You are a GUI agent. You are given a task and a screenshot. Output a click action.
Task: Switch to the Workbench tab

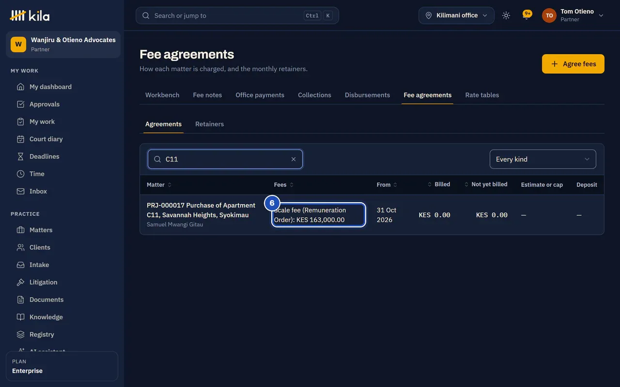(x=162, y=95)
